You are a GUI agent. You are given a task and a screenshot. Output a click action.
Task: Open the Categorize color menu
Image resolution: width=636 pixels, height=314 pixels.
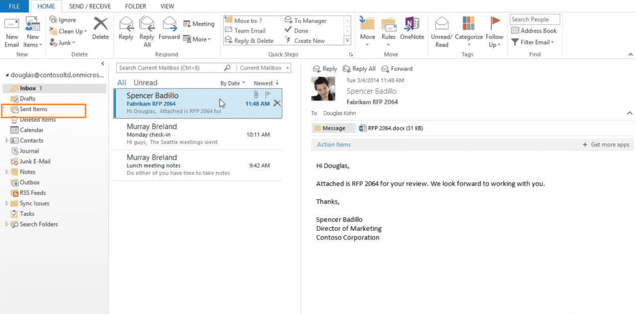pyautogui.click(x=469, y=32)
